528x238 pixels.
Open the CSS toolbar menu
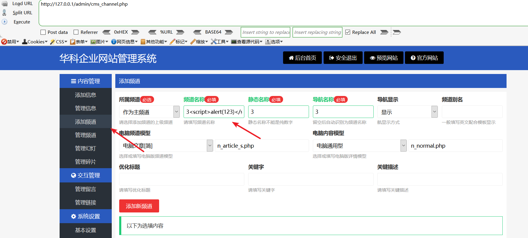pyautogui.click(x=59, y=42)
